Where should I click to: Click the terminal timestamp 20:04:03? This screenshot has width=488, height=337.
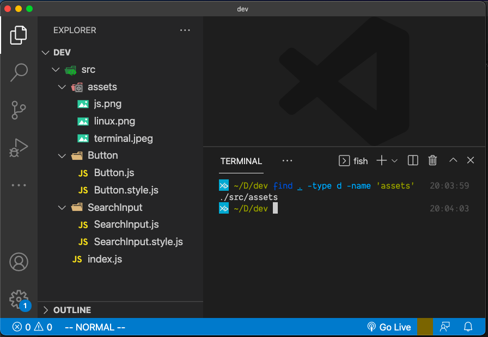[x=449, y=208]
